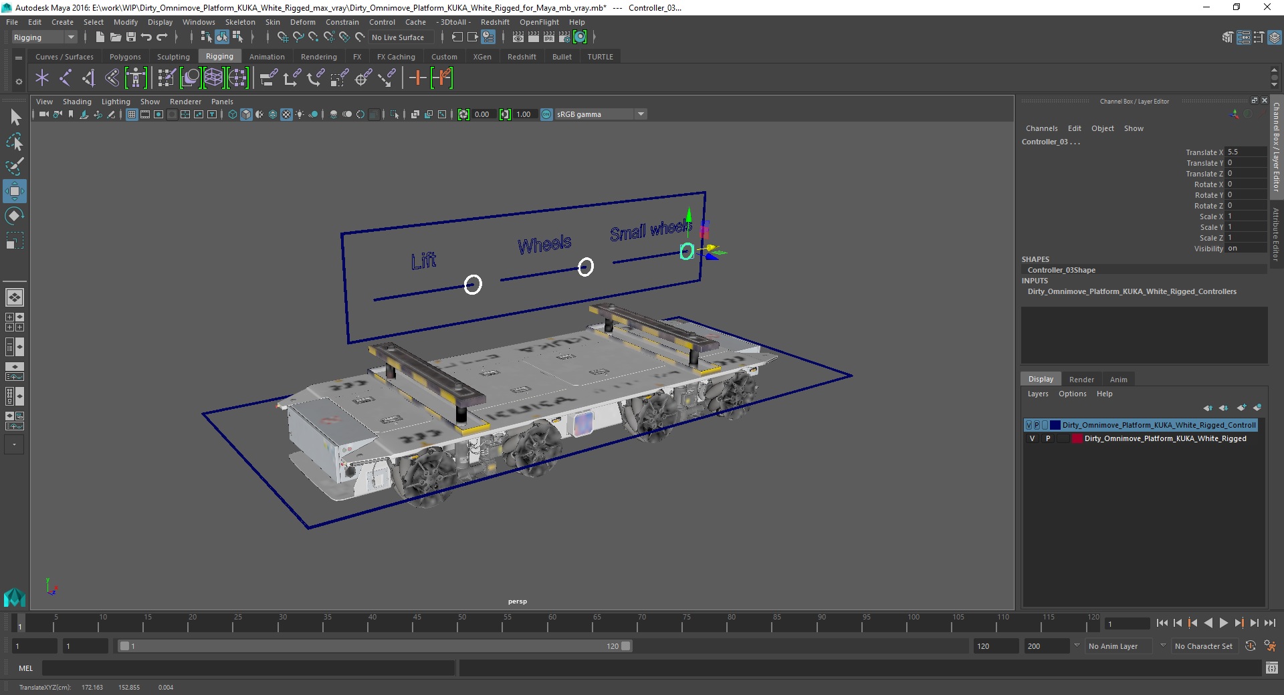Open the Rigging menu set dropdown
Image resolution: width=1284 pixels, height=695 pixels.
[43, 37]
